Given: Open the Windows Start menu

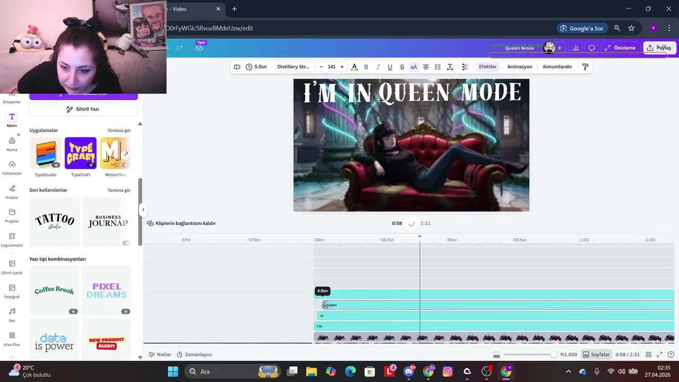Looking at the screenshot, I should (173, 371).
